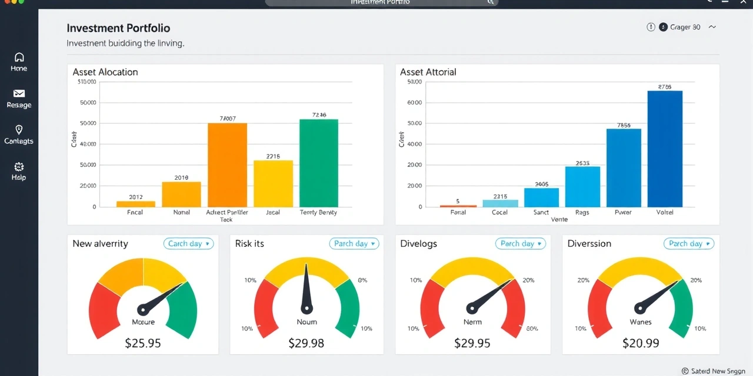Click the notification exclamation icon top right
753x376 pixels.
[650, 27]
